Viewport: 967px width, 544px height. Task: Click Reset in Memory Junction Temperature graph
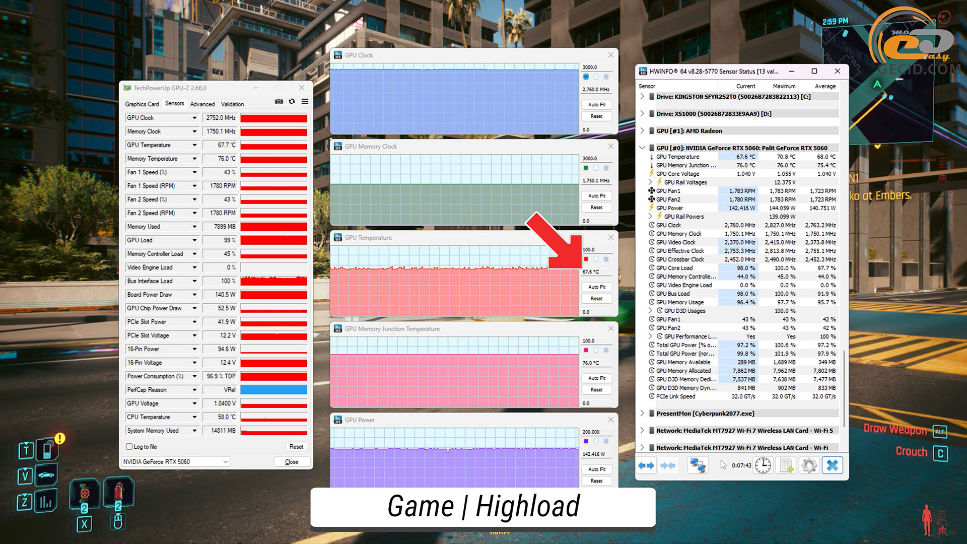[x=597, y=390]
